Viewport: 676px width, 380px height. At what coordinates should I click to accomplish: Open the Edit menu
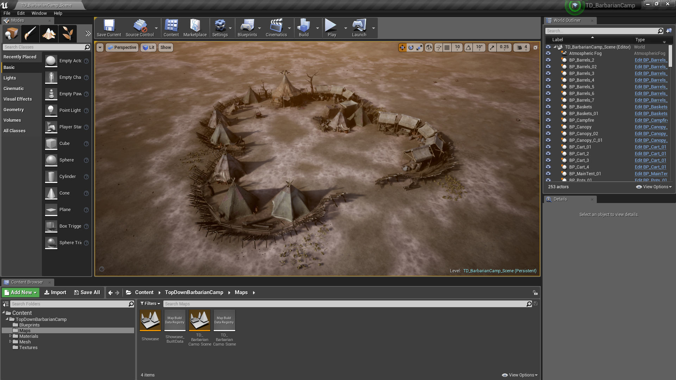(x=21, y=13)
